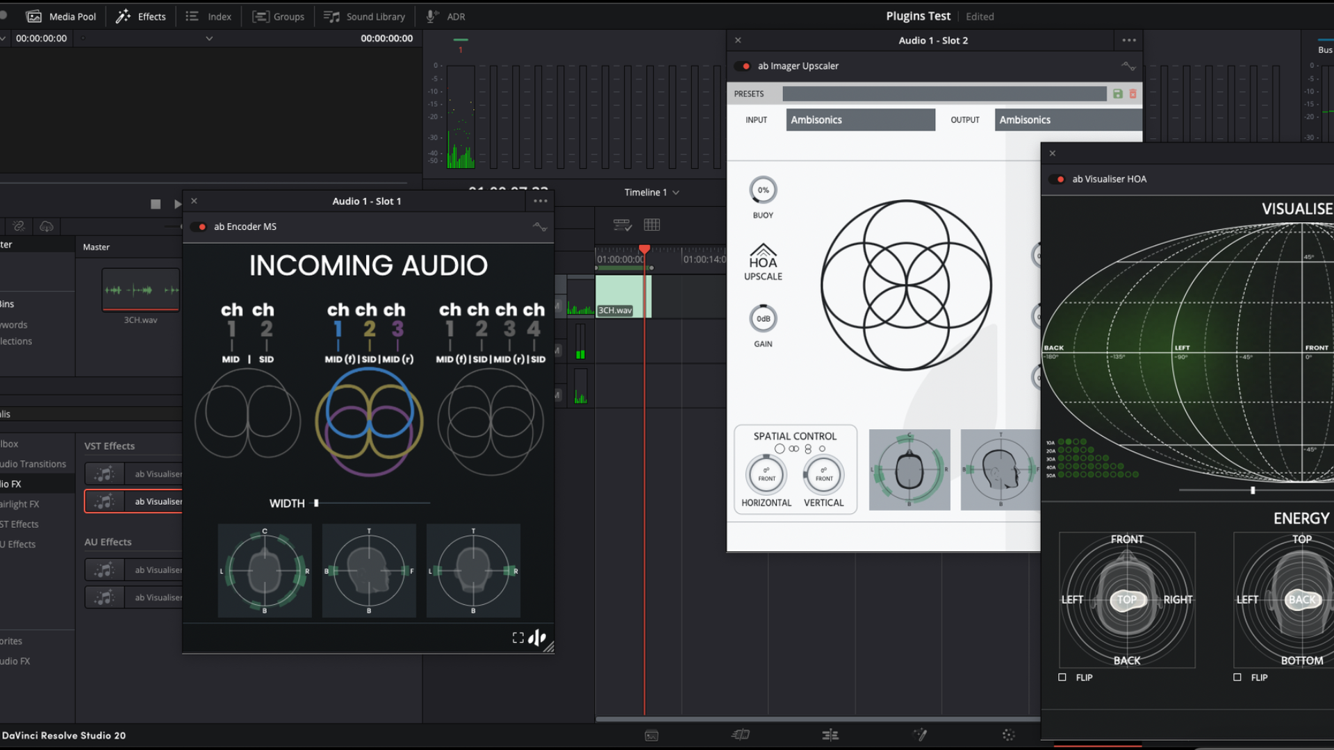Switch to the Edit page icon
This screenshot has width=1334, height=750.
tap(830, 735)
